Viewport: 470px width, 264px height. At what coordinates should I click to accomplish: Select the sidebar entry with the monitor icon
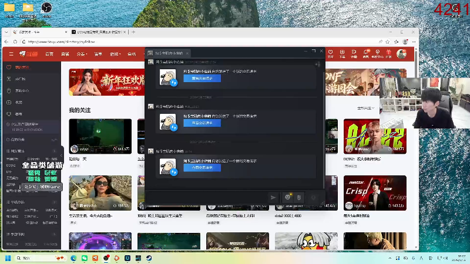(32, 114)
